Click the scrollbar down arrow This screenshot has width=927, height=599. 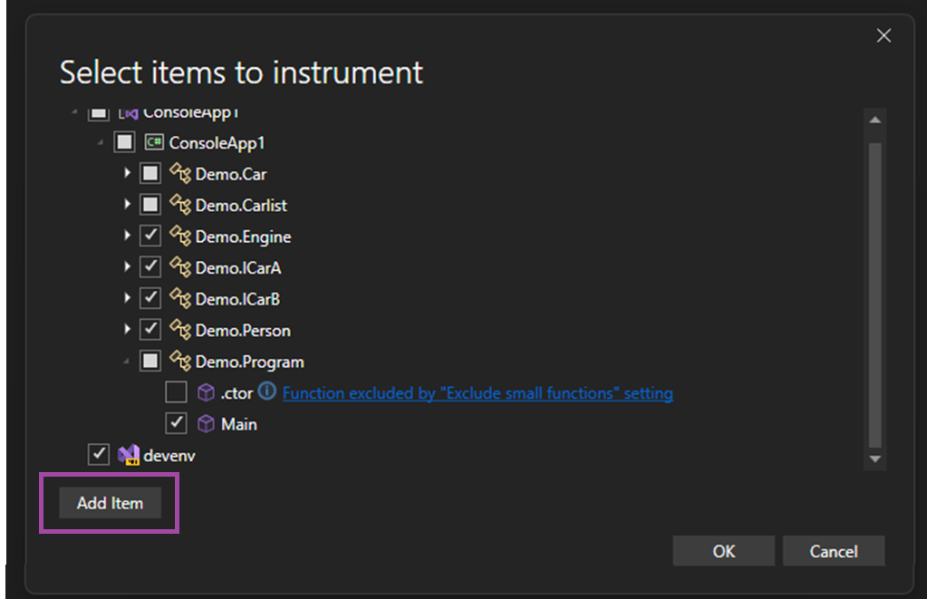875,459
